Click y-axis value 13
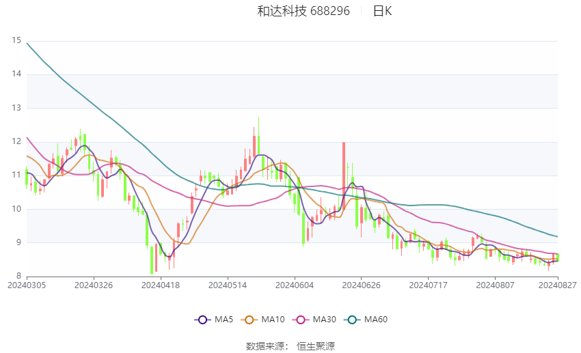581x353 pixels. (x=16, y=108)
